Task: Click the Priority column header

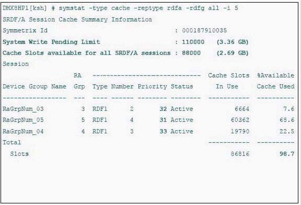Action: point(152,87)
